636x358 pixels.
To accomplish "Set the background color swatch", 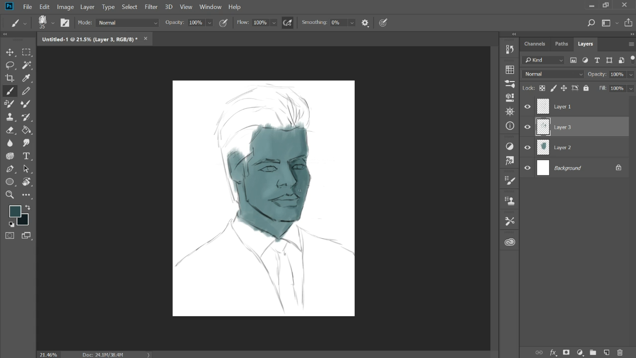I will point(23,220).
